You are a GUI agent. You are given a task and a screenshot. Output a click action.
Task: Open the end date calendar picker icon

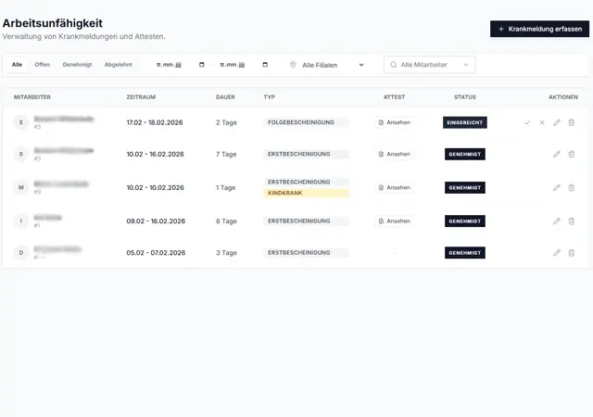coord(265,65)
